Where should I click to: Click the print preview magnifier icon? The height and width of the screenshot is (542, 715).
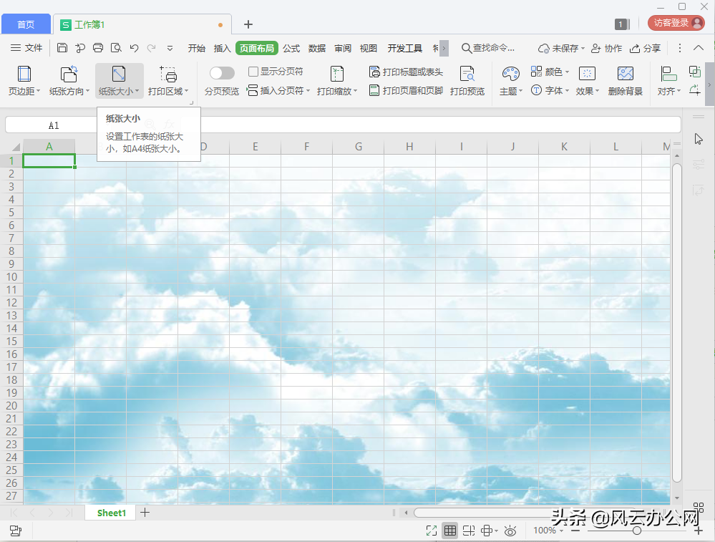[x=116, y=47]
